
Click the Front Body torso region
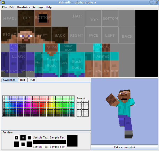(51, 62)
